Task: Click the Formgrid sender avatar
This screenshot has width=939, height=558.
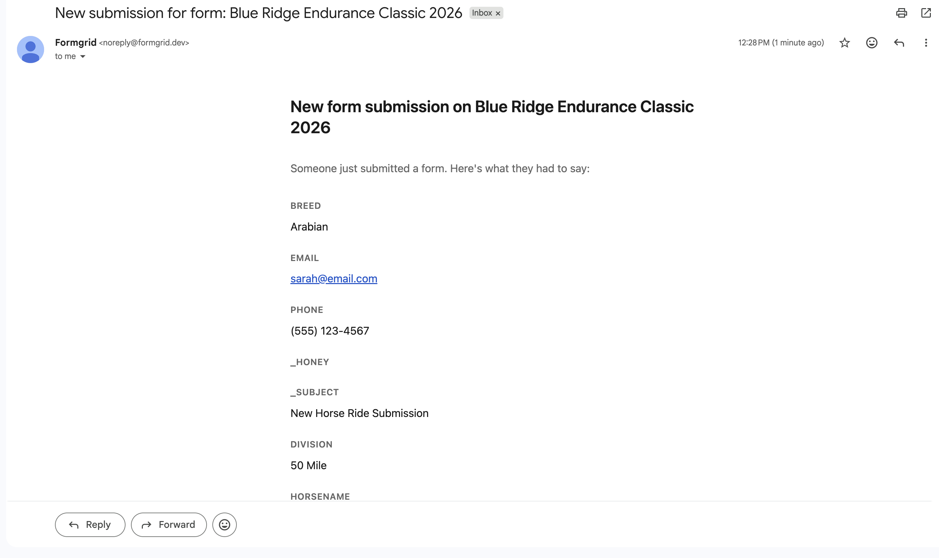Action: pyautogui.click(x=31, y=49)
